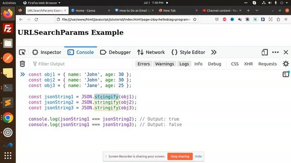291x163 pixels.
Task: Open the clock and calendar menu
Action: click(x=154, y=3)
